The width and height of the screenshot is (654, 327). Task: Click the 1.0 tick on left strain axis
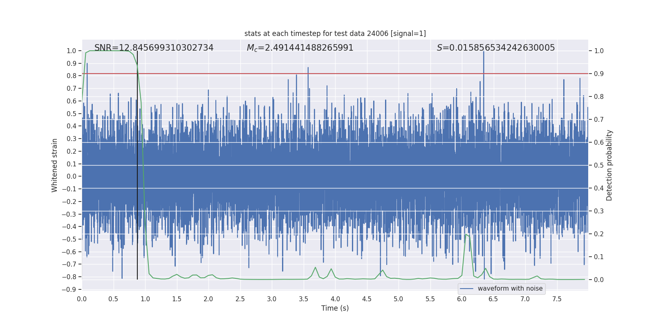(x=71, y=51)
